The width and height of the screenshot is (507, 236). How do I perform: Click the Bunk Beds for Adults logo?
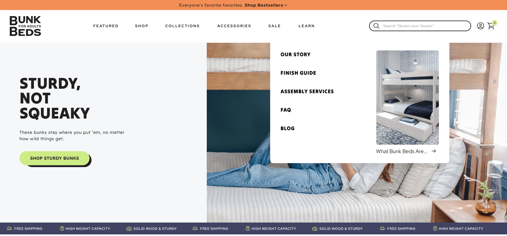pyautogui.click(x=25, y=26)
